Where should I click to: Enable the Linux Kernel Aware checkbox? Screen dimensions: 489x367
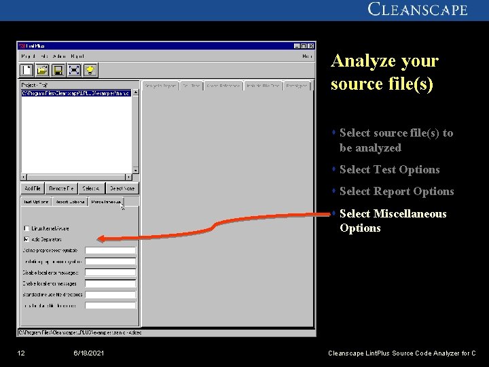[26, 228]
